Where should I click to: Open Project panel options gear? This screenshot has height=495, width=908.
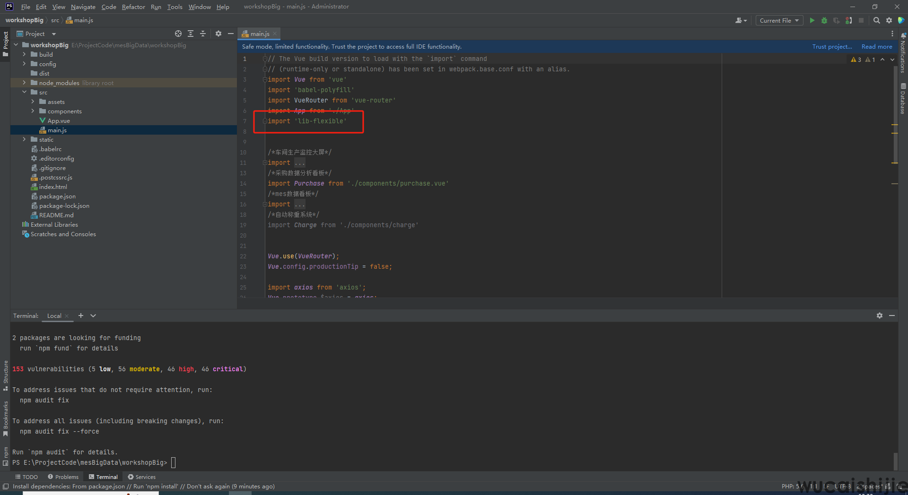point(218,34)
